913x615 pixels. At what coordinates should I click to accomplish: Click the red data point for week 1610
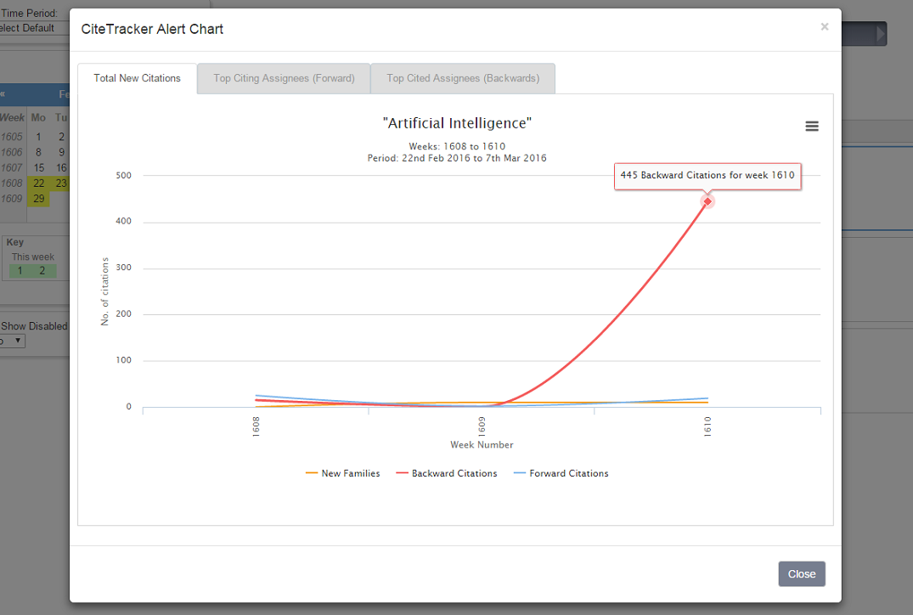point(707,201)
